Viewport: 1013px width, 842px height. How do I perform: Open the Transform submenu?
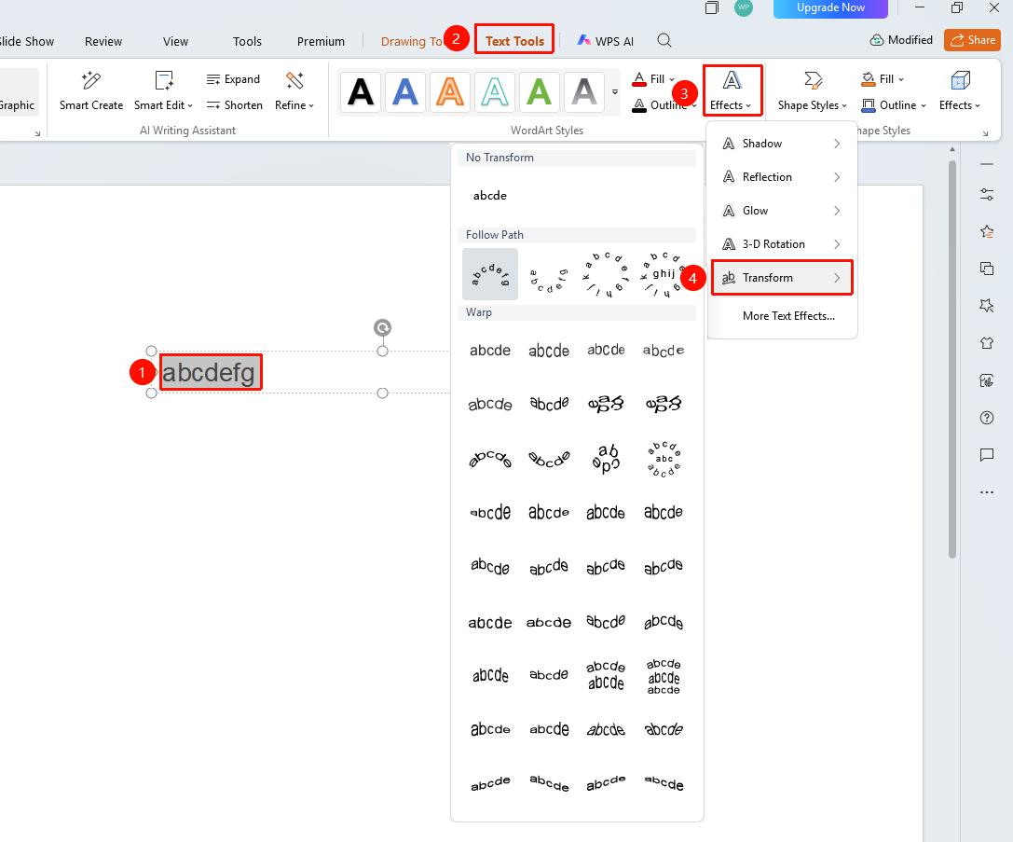tap(782, 278)
